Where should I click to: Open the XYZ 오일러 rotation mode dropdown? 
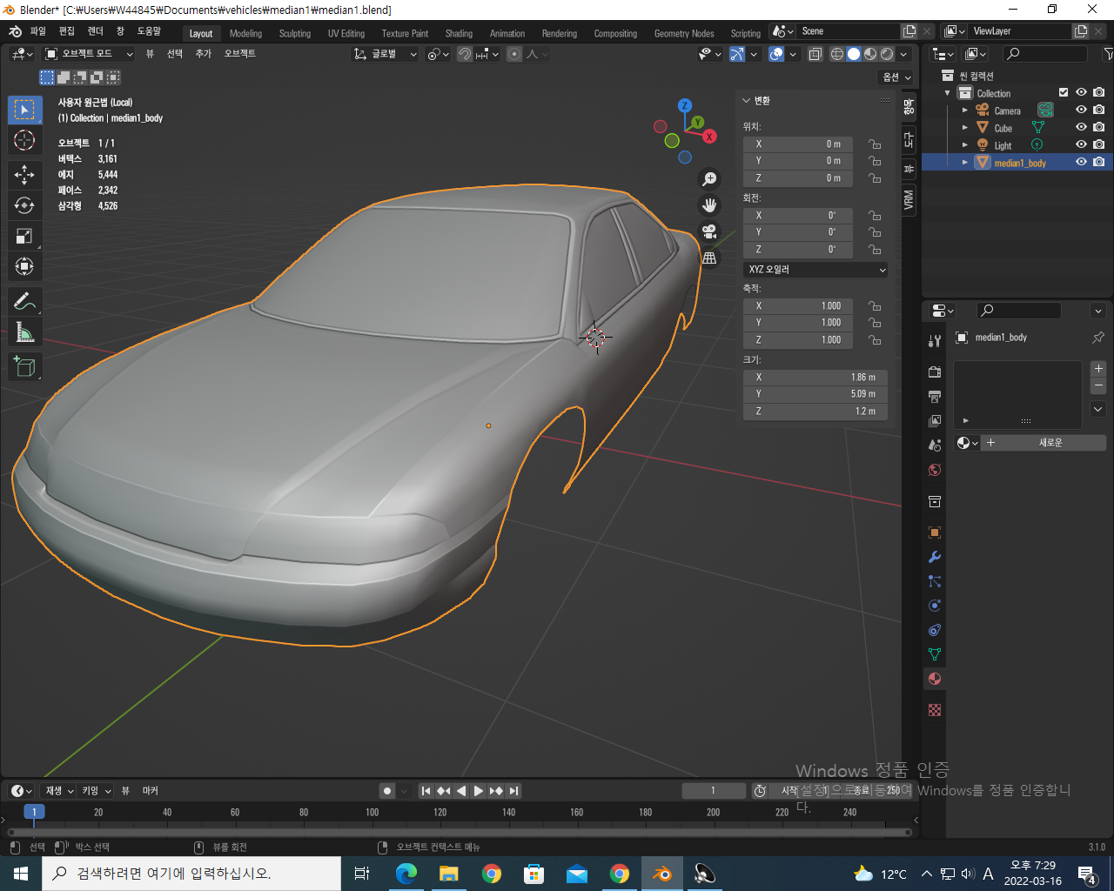[816, 270]
